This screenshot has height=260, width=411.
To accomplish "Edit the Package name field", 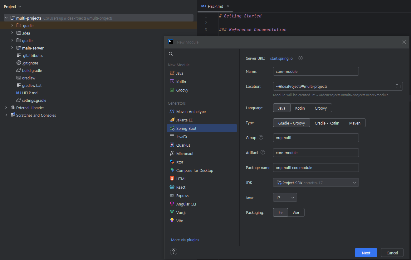I will click(x=316, y=168).
